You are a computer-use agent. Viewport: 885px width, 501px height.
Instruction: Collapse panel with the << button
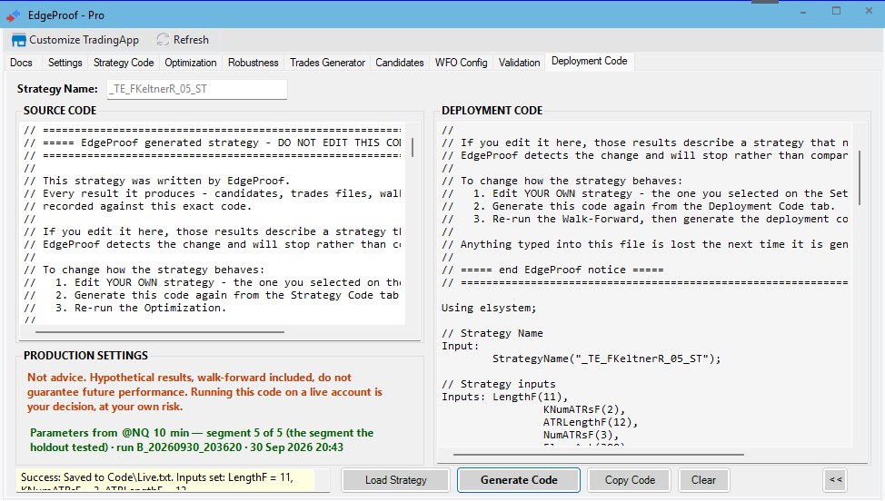[836, 480]
